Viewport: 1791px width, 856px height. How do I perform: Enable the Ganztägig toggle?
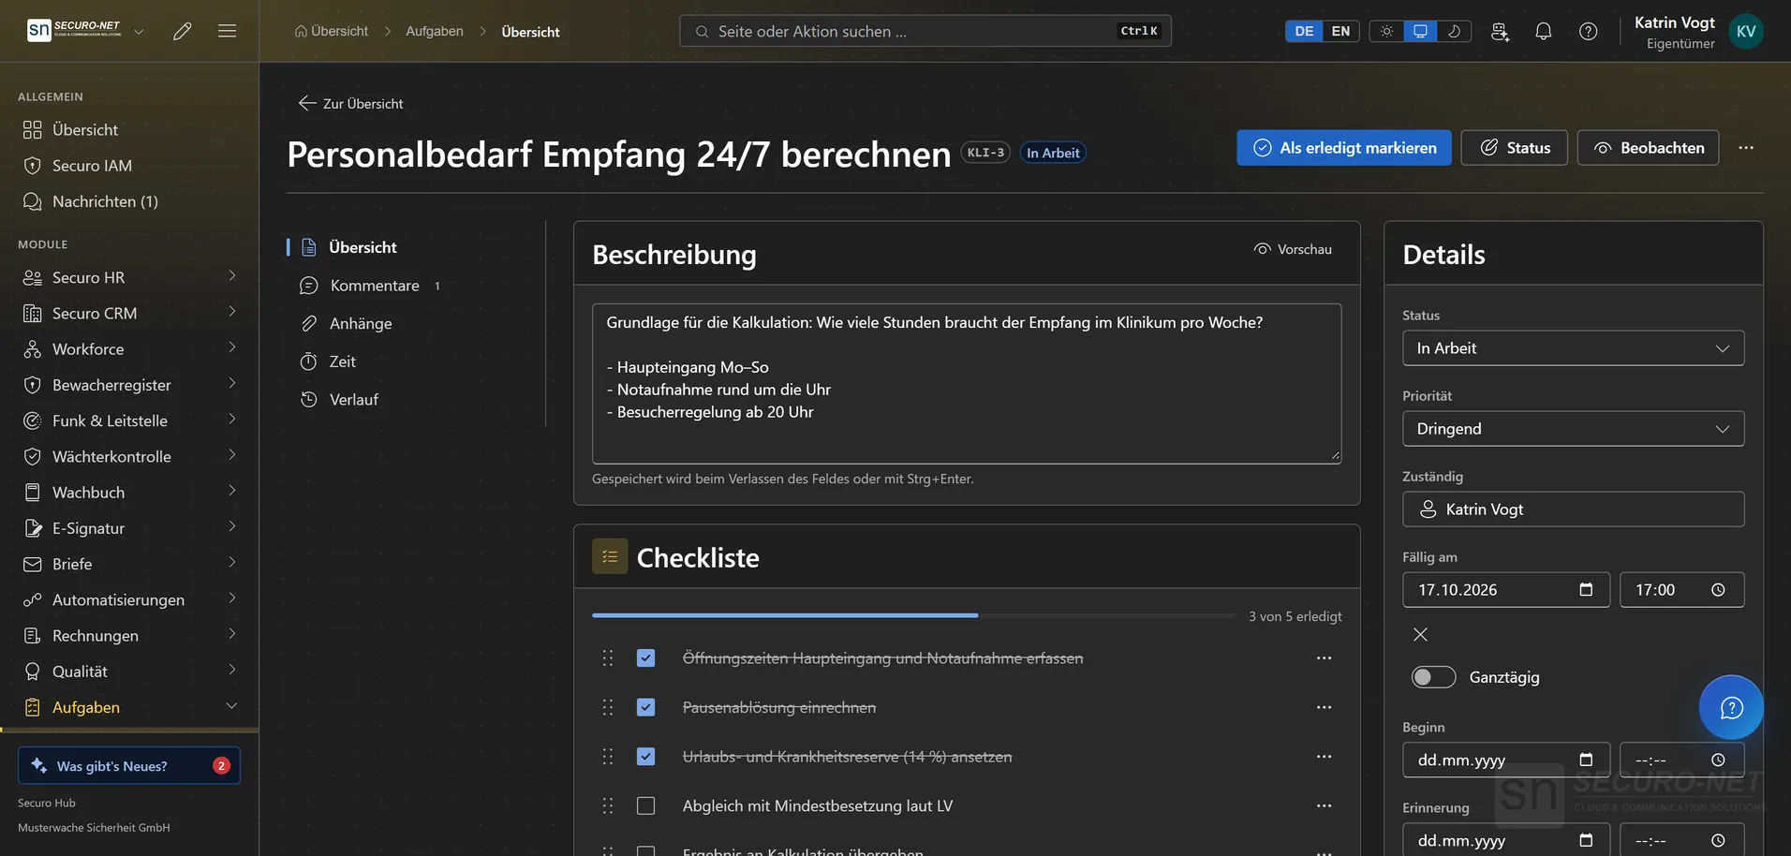pos(1433,677)
